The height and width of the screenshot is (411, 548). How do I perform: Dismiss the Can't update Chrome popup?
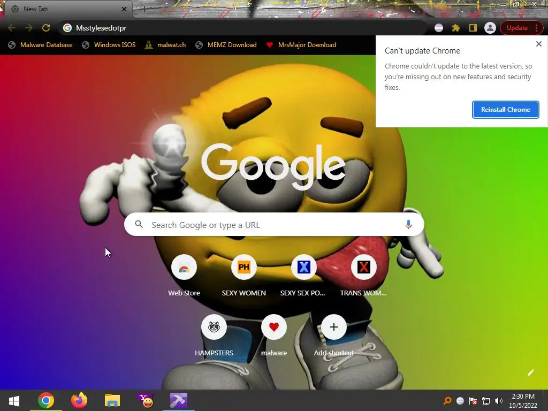coord(538,44)
